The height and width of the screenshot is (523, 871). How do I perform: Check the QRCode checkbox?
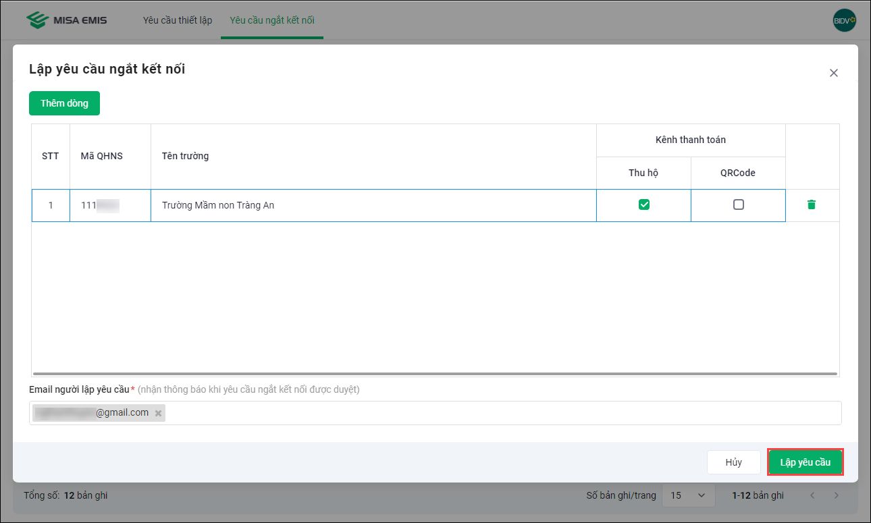[739, 204]
